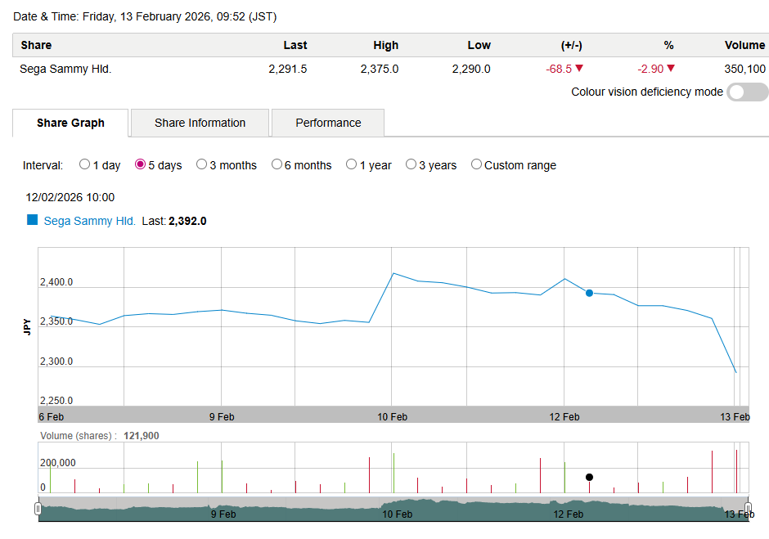
Task: Select the 5 days interval
Action: click(140, 164)
